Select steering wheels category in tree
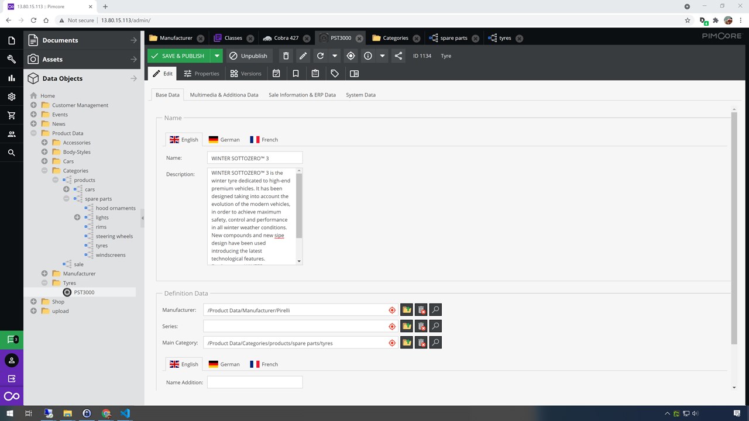 click(114, 236)
